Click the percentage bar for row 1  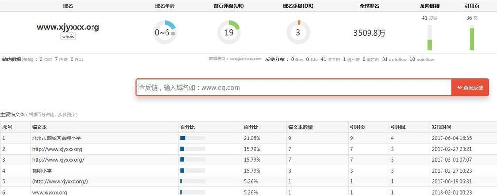[x=192, y=138]
